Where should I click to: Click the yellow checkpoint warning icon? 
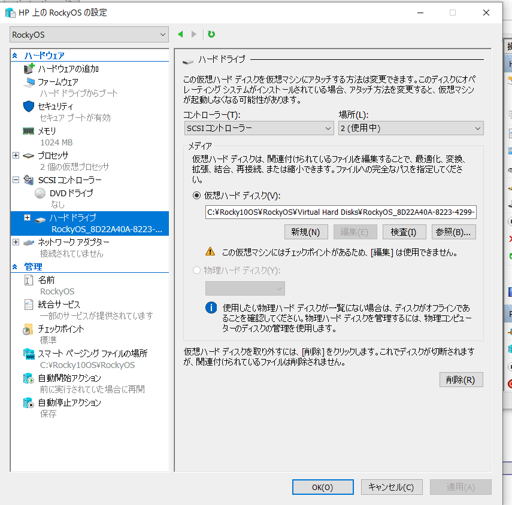210,251
